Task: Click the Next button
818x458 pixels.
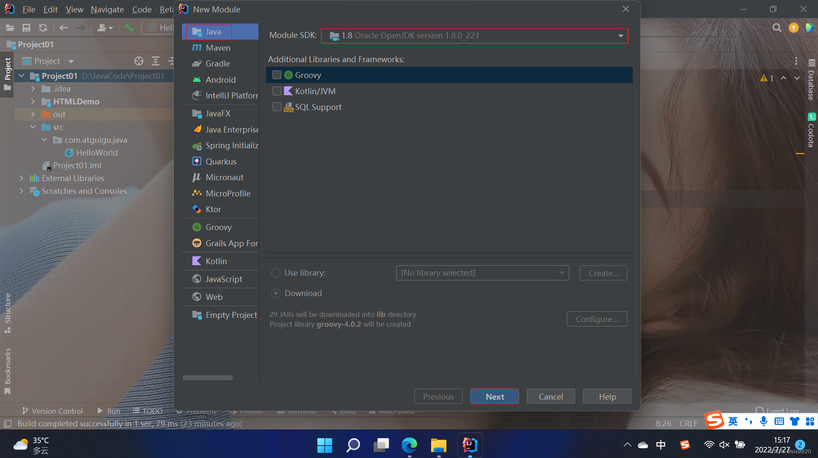Action: [x=495, y=397]
